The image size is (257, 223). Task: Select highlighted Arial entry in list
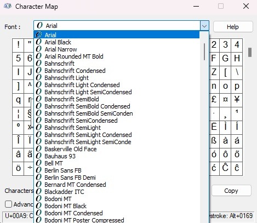[x=117, y=35]
